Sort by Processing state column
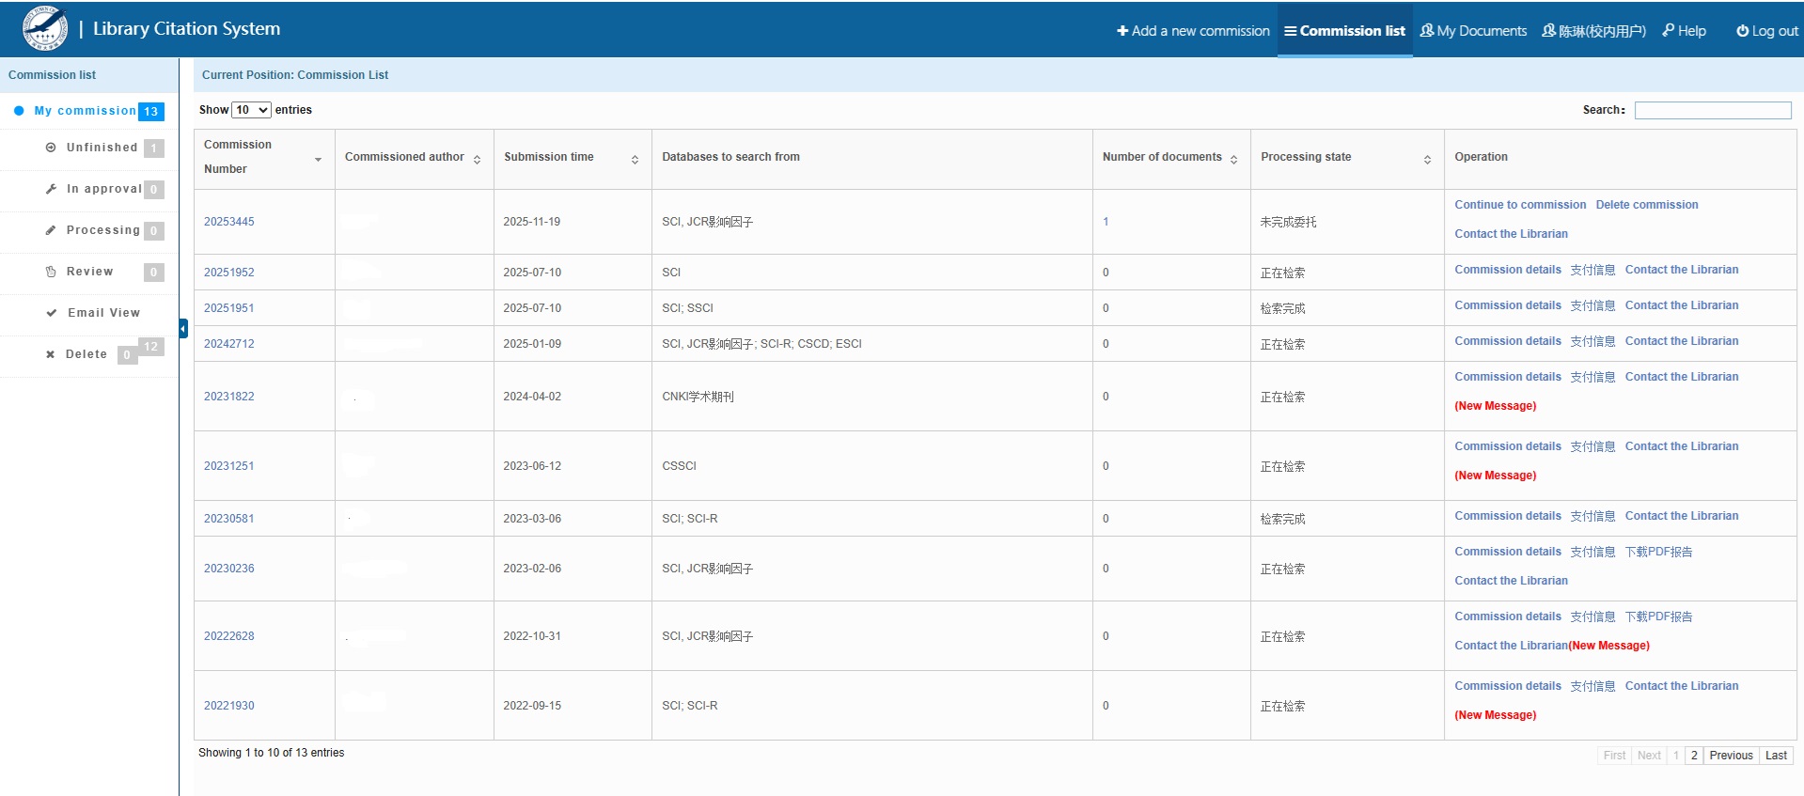 [x=1427, y=160]
